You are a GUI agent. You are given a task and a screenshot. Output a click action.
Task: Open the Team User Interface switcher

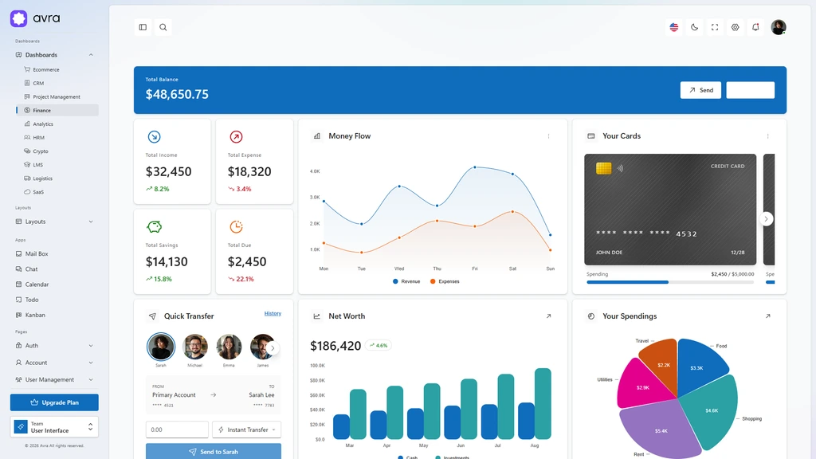coord(55,427)
